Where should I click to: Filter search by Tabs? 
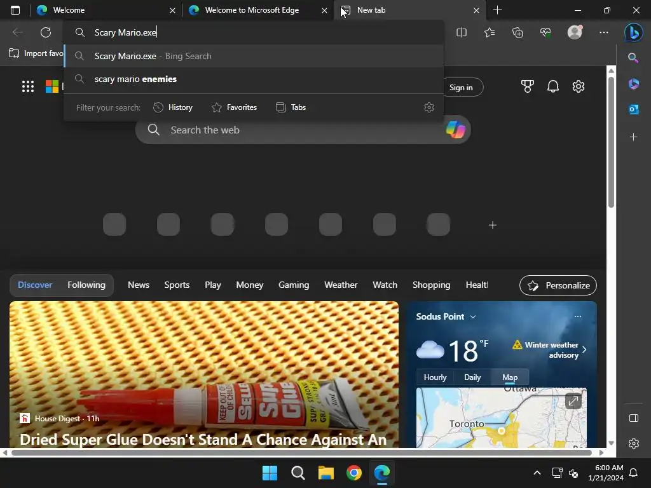(x=291, y=107)
